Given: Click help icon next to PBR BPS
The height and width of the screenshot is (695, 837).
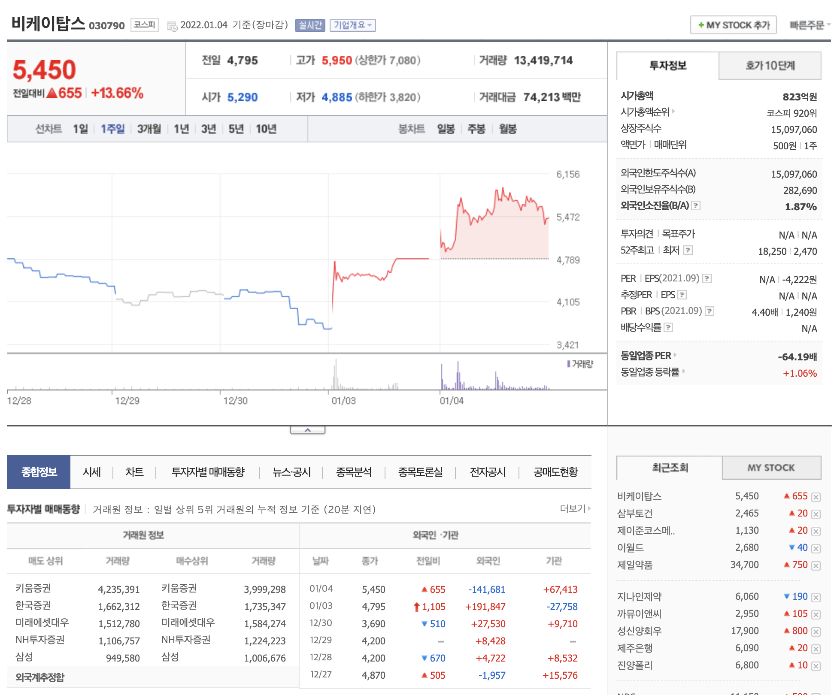Looking at the screenshot, I should pyautogui.click(x=710, y=311).
